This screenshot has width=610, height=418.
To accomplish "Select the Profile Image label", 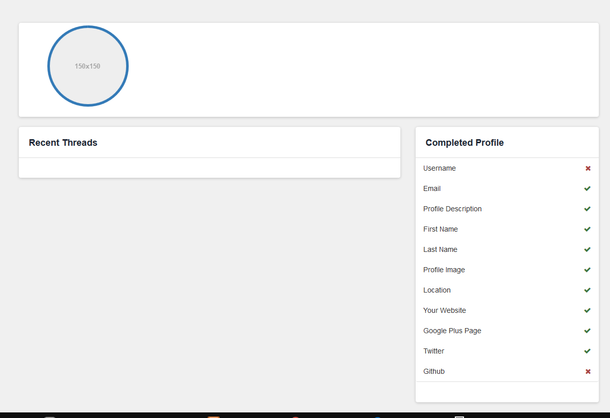I will pos(444,270).
